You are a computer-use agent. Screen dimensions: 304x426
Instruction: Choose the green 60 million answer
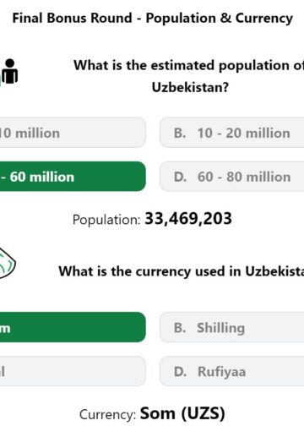73,177
